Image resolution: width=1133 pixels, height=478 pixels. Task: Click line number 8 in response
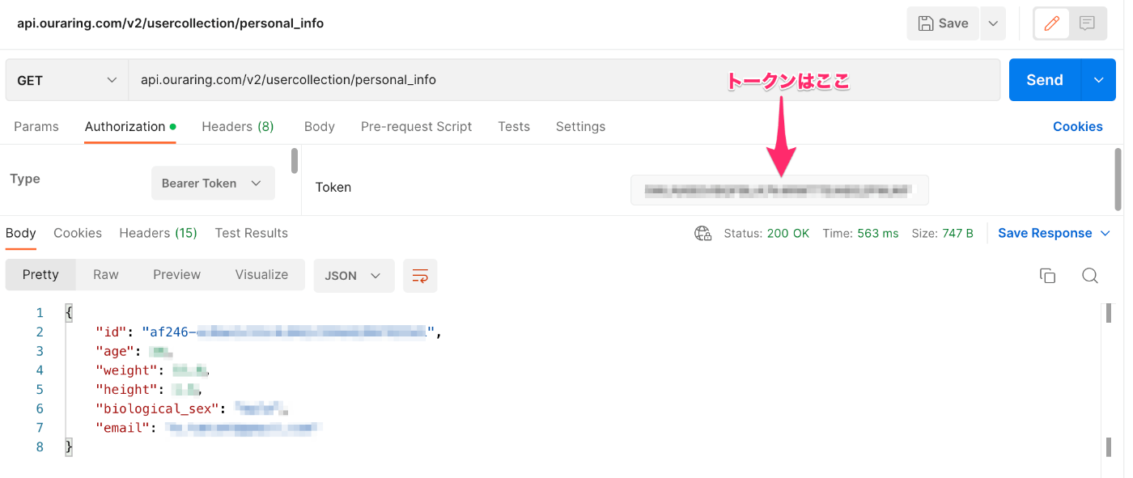pos(40,447)
